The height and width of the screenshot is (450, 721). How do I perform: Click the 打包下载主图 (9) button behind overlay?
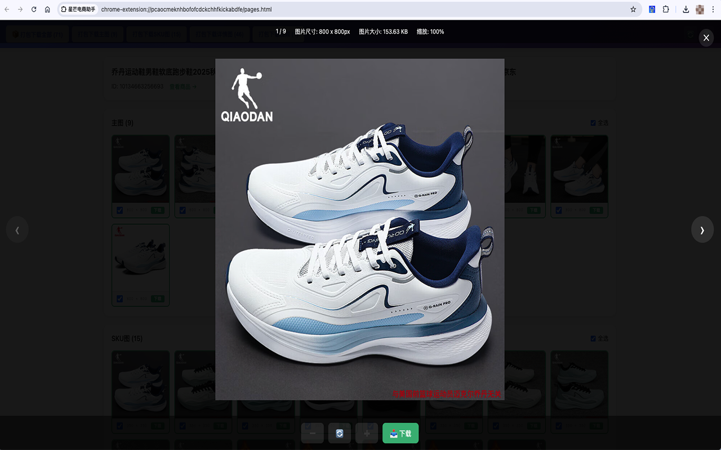coord(99,34)
